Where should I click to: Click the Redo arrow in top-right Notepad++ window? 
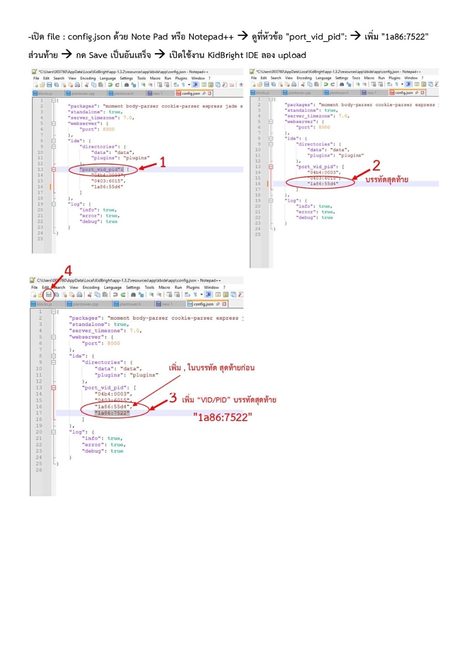tap(333, 84)
